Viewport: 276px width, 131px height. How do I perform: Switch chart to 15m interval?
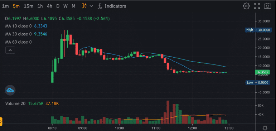(x=29, y=6)
